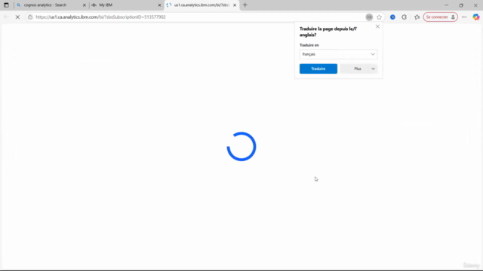483x271 pixels.
Task: Open browser extensions puzzle icon
Action: [x=405, y=17]
